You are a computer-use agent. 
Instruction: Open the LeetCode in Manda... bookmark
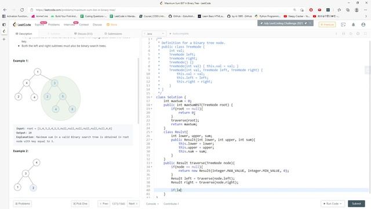click(x=123, y=16)
